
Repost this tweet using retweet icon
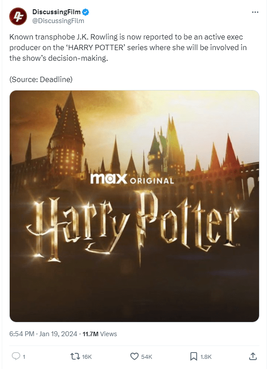[75, 356]
